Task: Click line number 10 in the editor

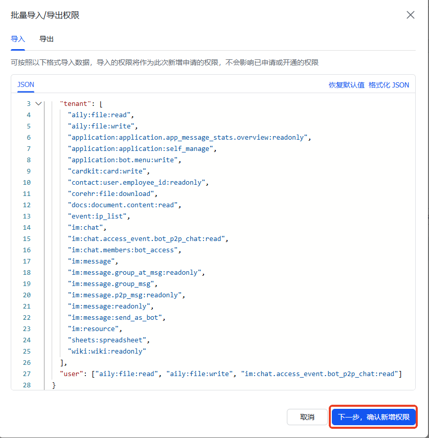Action: pyautogui.click(x=27, y=182)
